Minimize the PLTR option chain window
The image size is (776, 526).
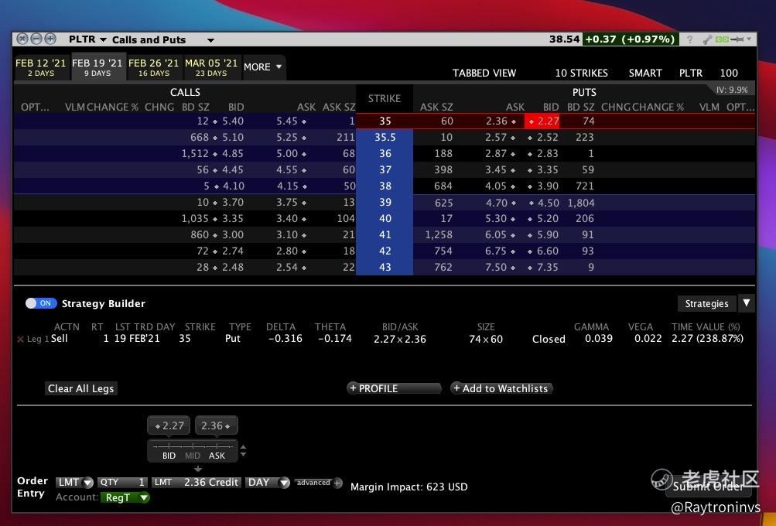coord(36,39)
